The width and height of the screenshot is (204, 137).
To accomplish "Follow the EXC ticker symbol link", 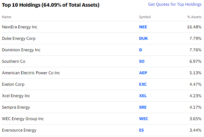I will tap(143, 84).
